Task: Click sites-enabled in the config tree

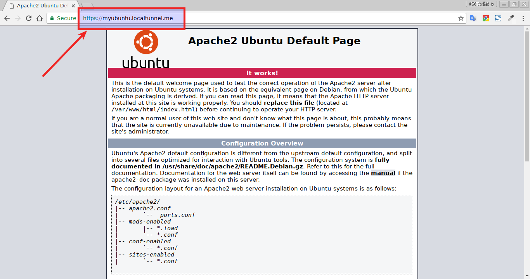Action: point(152,255)
